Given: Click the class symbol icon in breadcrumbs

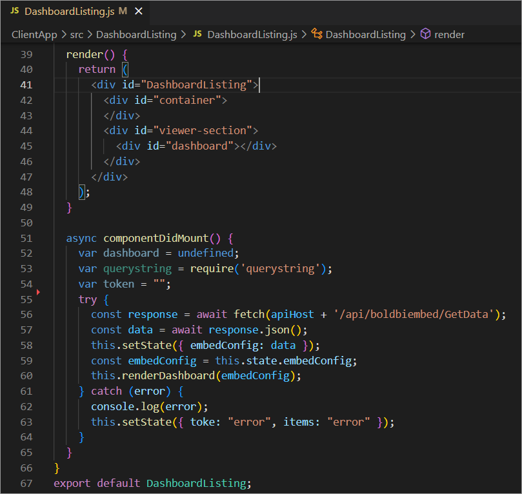Looking at the screenshot, I should click(x=317, y=34).
